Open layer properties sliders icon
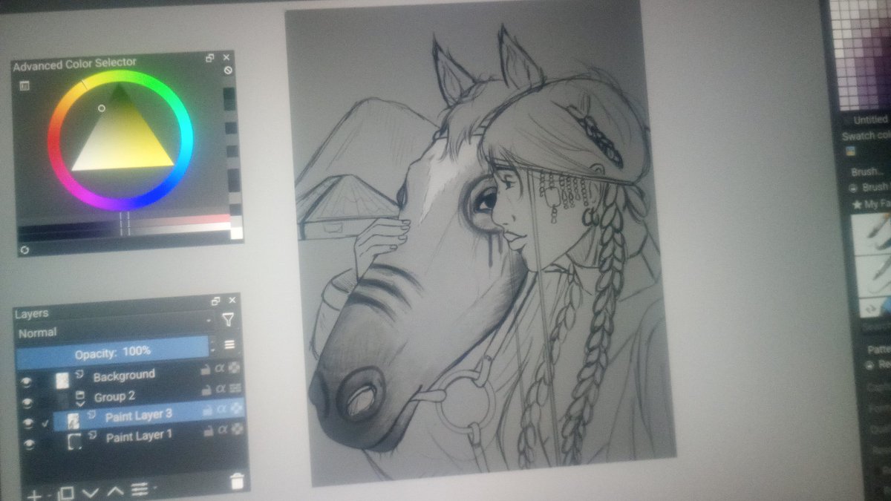The image size is (891, 501). [x=138, y=488]
